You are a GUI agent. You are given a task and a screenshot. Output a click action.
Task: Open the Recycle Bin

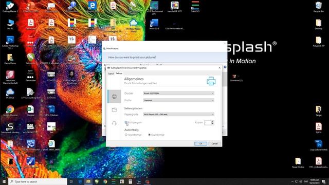(x=319, y=7)
